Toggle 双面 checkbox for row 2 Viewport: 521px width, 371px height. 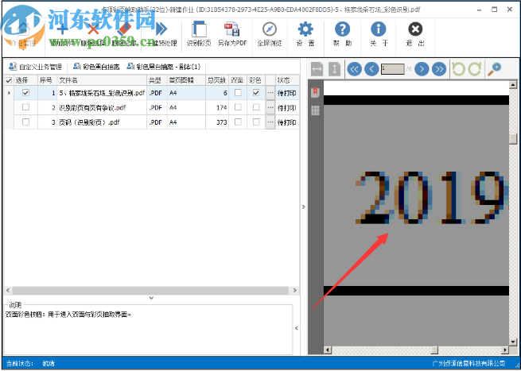[238, 107]
